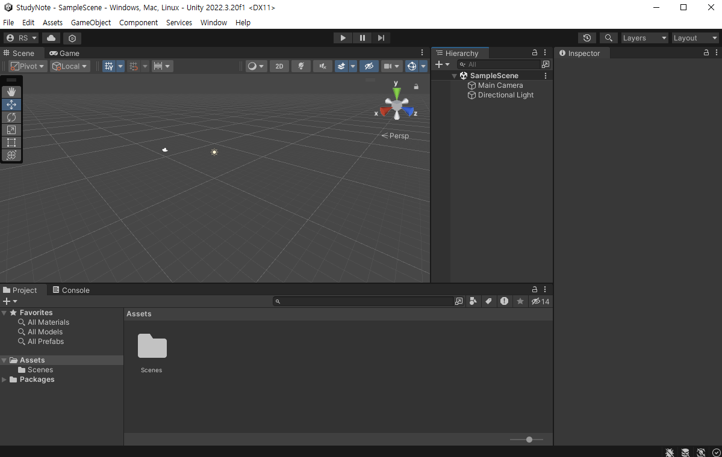Open Hierarchy search in Search window

(x=546, y=64)
